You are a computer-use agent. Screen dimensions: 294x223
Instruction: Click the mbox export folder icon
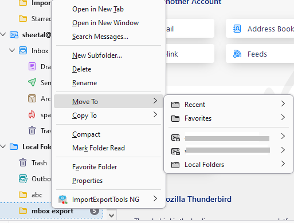(x=23, y=211)
